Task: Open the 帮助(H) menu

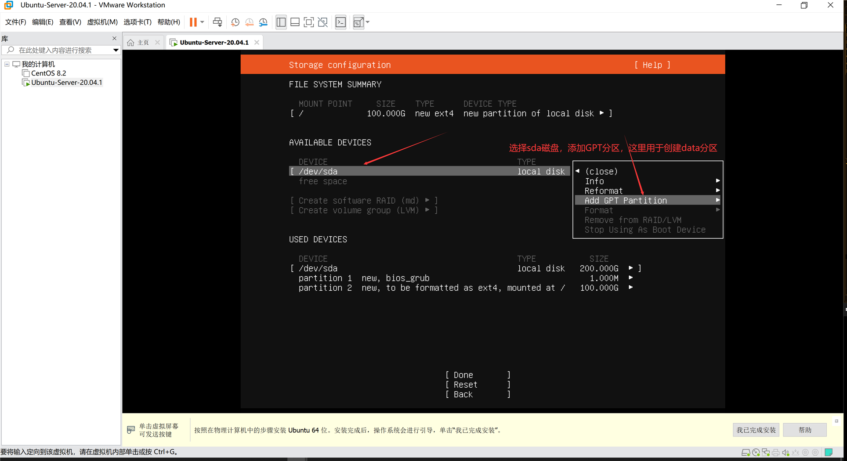Action: click(169, 22)
